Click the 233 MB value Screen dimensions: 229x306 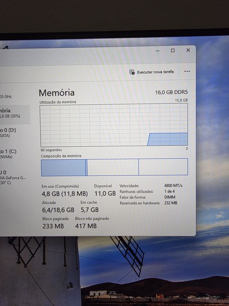point(53,226)
